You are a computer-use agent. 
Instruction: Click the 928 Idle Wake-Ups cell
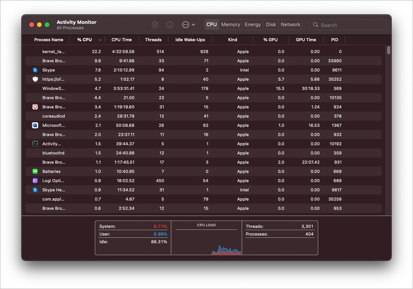click(204, 52)
